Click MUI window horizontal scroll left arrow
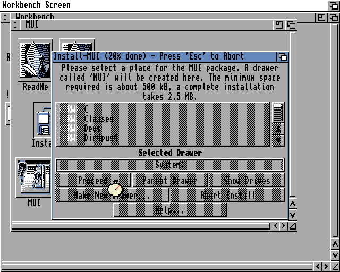The image size is (340, 272). tap(275, 226)
